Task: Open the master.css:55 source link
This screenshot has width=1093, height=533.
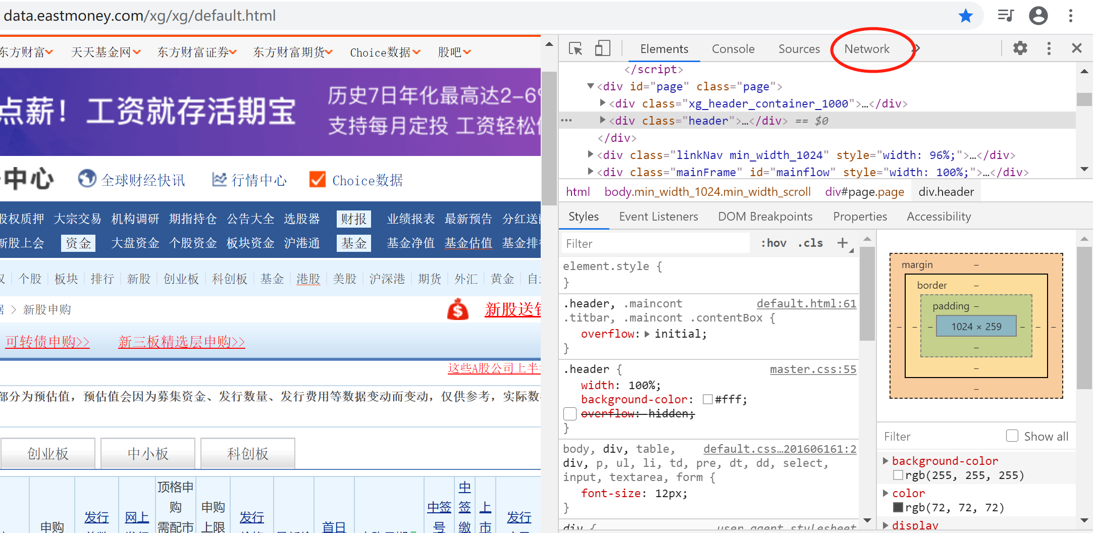Action: pos(813,369)
